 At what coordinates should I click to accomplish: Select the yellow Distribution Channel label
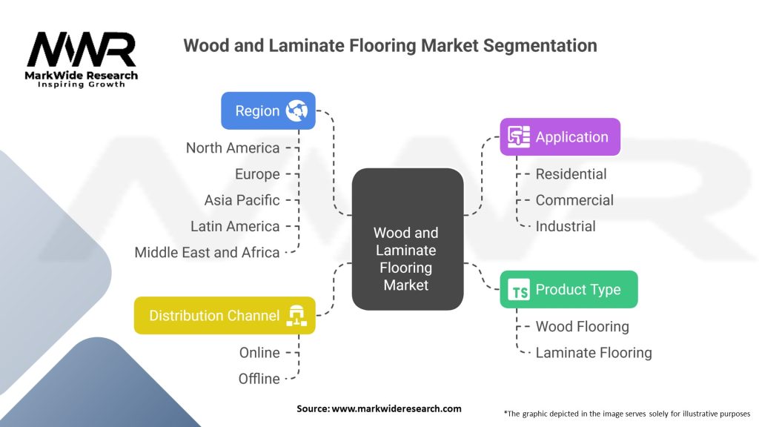point(225,316)
